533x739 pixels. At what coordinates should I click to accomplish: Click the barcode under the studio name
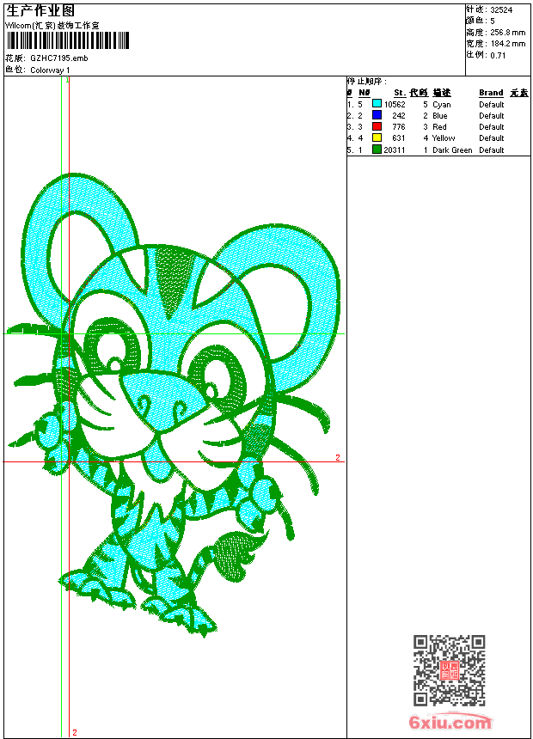[x=67, y=40]
